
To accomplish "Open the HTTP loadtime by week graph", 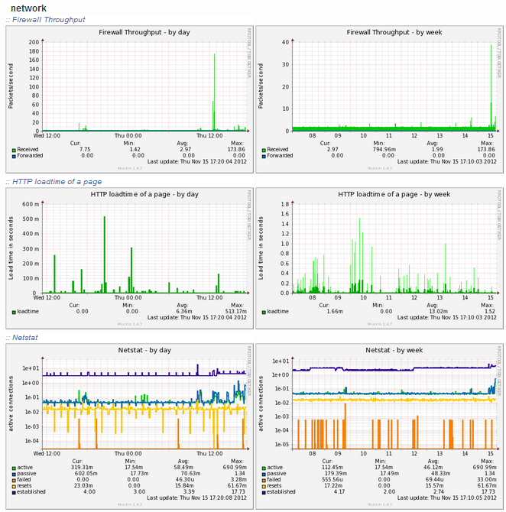I will (379, 258).
